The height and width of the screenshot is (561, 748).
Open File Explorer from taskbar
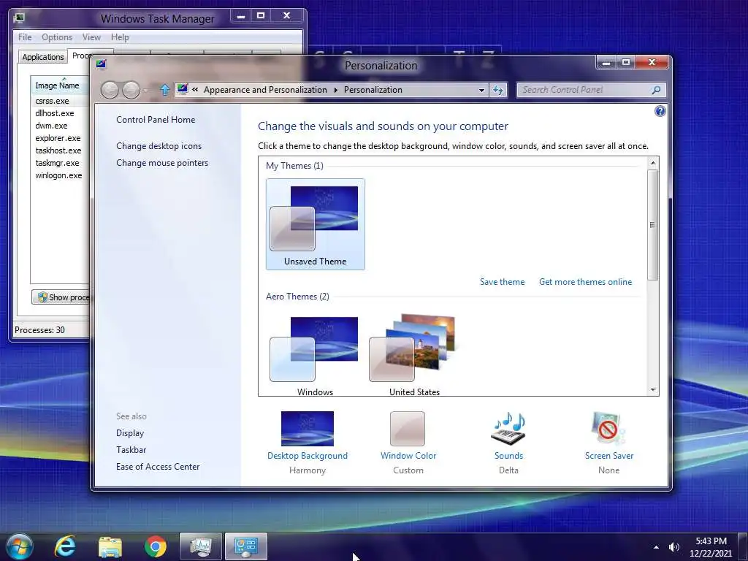pos(110,547)
